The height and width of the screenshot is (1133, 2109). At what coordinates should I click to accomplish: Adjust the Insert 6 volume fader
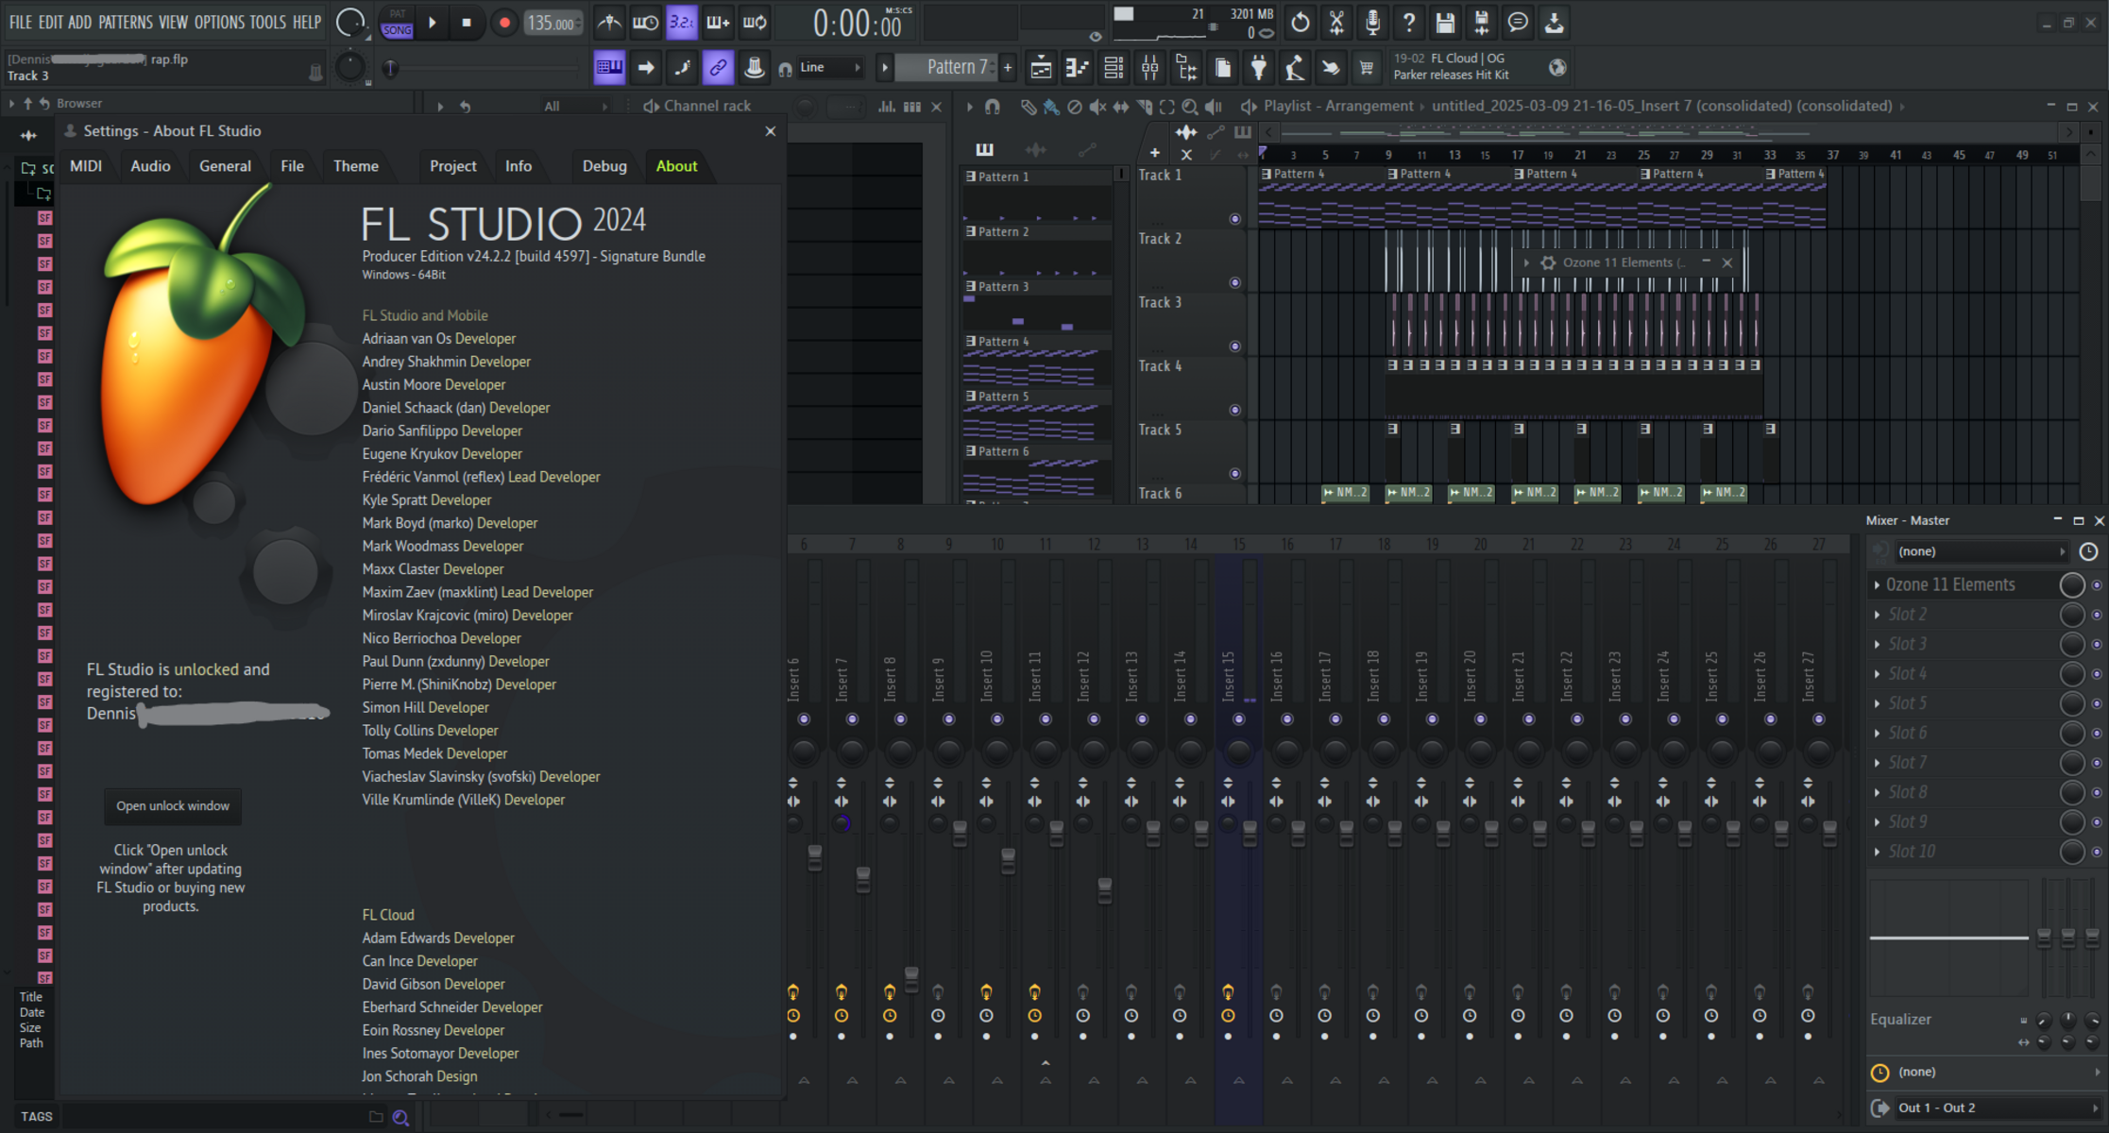tap(814, 857)
